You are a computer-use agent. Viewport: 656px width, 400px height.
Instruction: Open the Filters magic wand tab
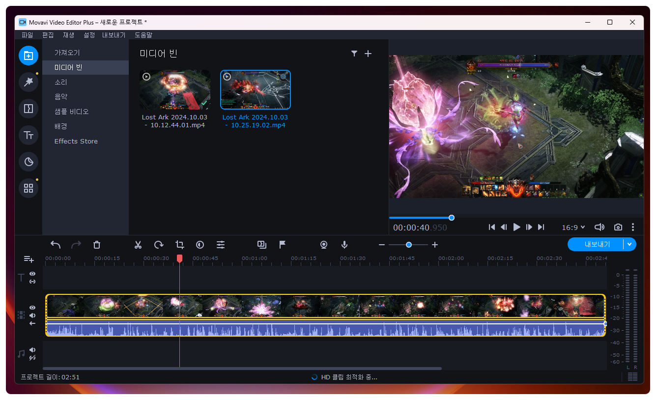(x=29, y=82)
